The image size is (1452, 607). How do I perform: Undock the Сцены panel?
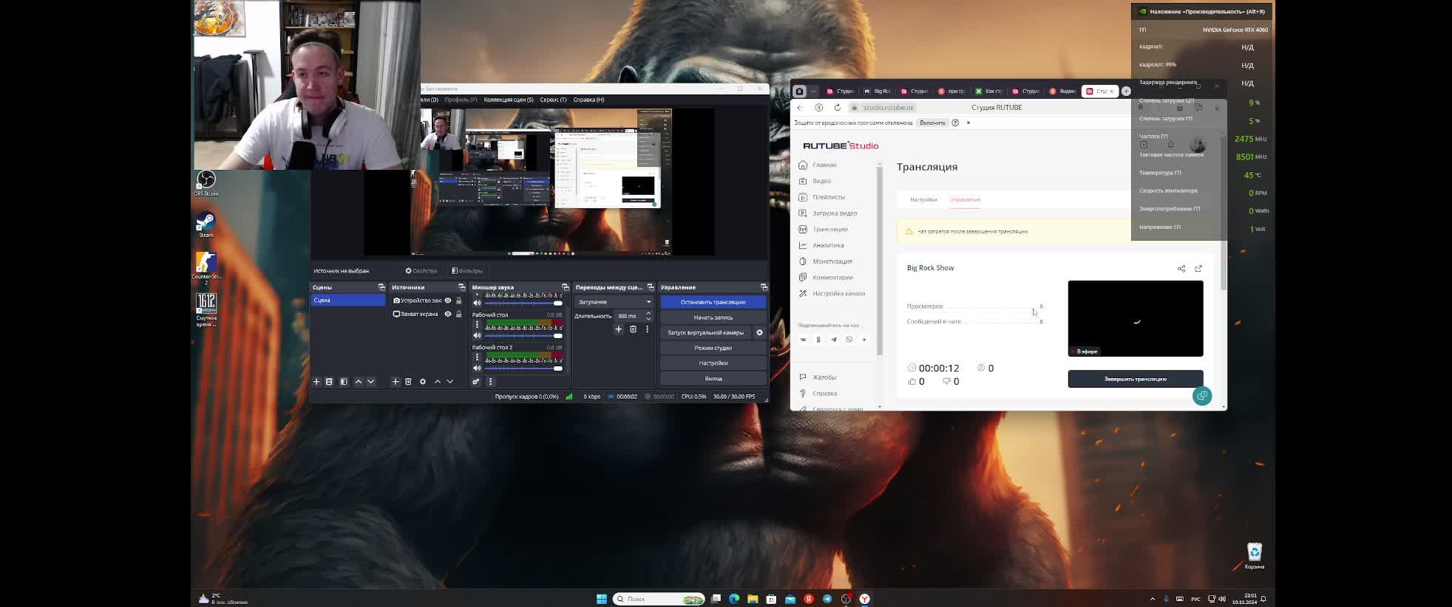click(381, 287)
